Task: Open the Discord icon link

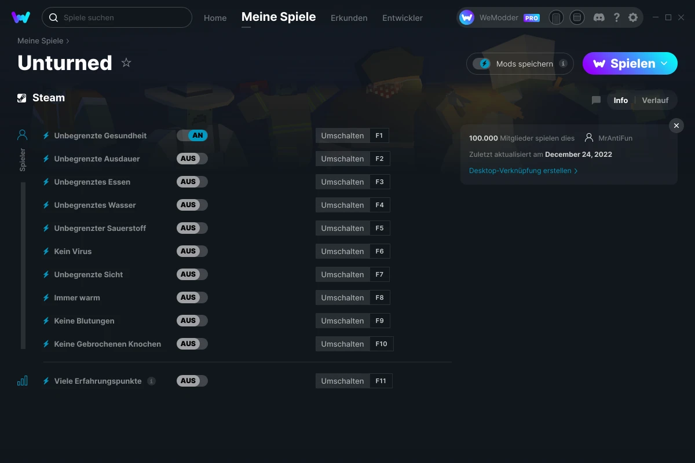Action: click(599, 17)
